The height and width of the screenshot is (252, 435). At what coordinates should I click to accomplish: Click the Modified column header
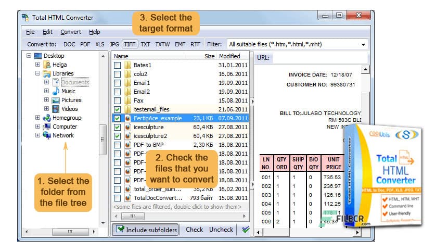(x=233, y=56)
